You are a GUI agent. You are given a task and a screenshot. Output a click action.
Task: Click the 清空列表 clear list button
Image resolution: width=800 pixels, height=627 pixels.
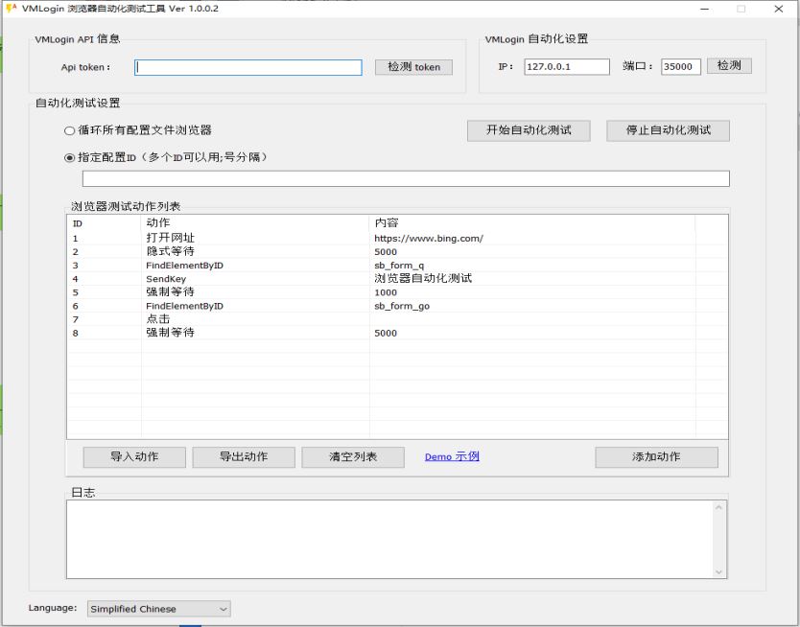[x=353, y=457]
